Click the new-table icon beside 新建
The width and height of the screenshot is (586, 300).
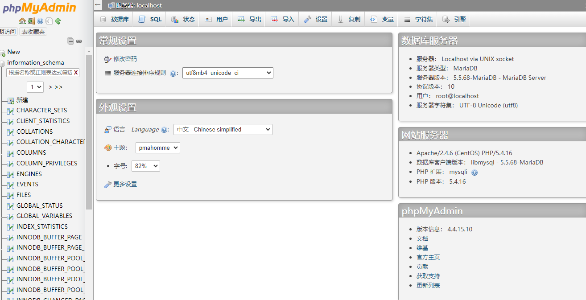[x=11, y=100]
